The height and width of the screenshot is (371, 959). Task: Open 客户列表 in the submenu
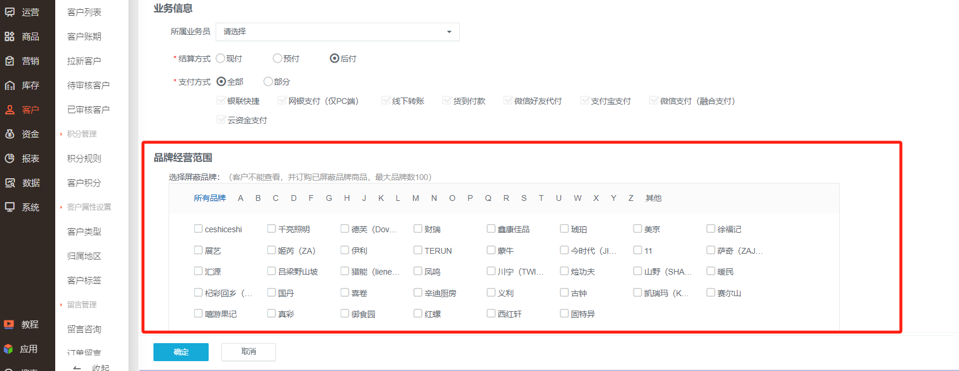[84, 12]
